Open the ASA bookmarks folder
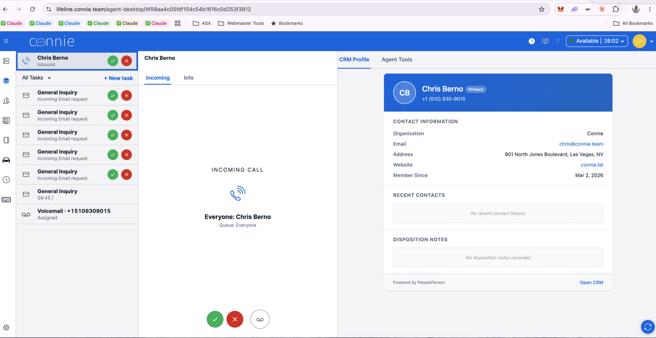656x338 pixels. [x=202, y=23]
